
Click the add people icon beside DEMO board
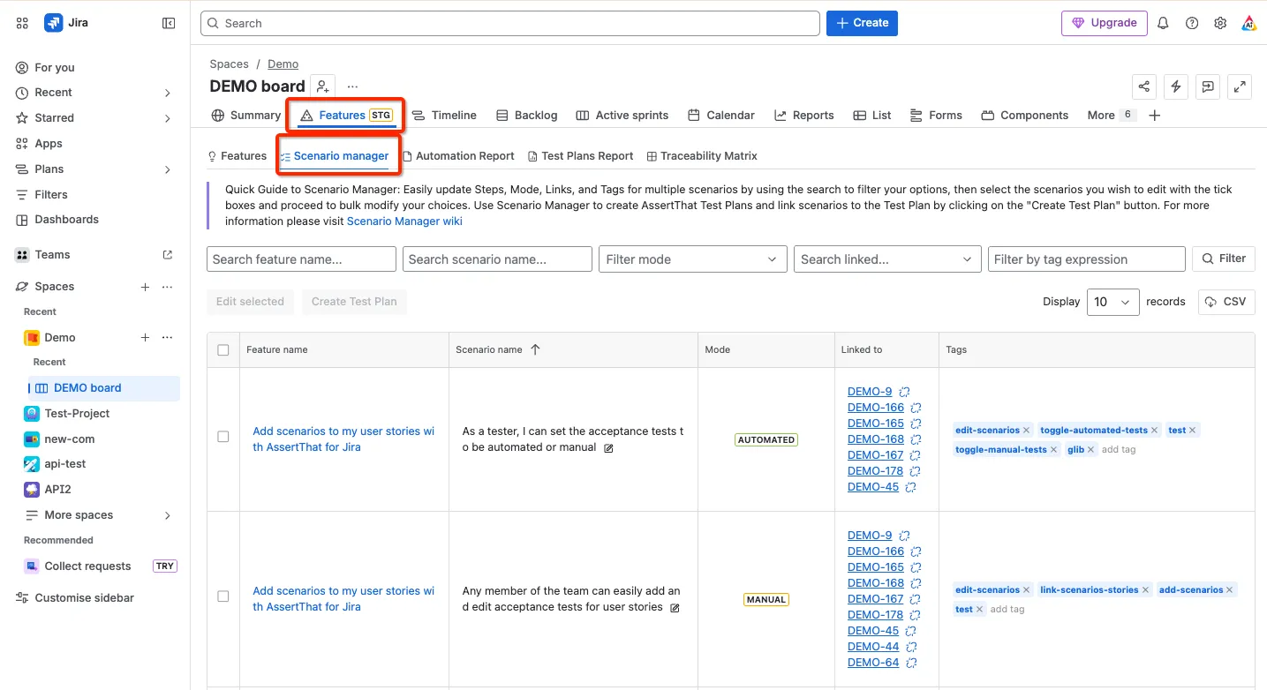[x=323, y=86]
